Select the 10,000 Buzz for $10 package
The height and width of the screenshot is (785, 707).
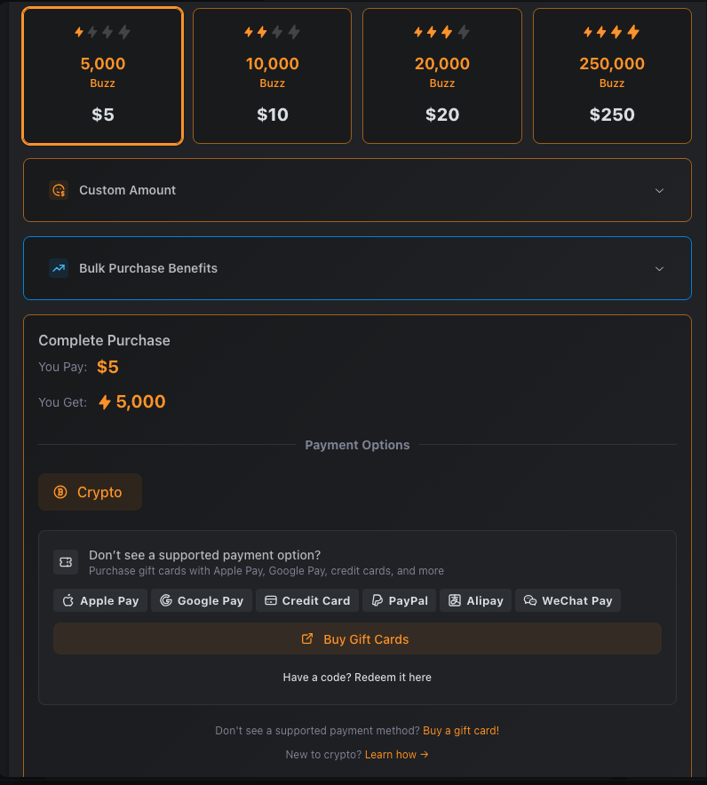273,75
